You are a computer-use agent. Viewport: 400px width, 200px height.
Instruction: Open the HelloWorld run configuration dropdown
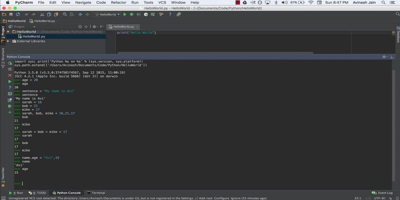[107, 14]
